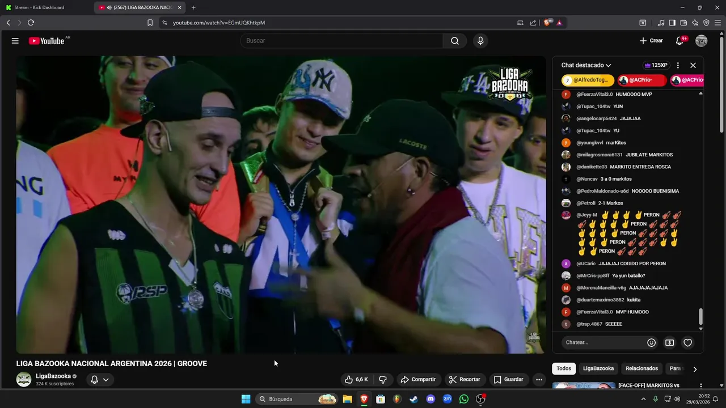Run search with the magnifier button
This screenshot has width=726, height=408.
[455, 41]
